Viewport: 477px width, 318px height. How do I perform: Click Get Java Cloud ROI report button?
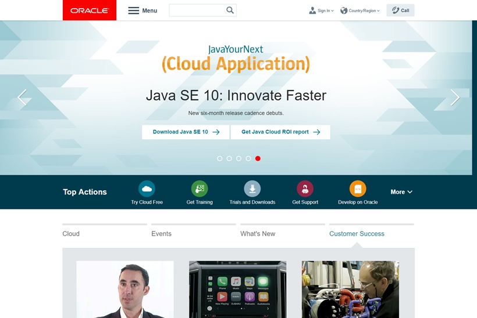coord(280,132)
